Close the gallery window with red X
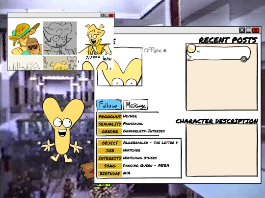This screenshot has width=265, height=198. pos(111,16)
